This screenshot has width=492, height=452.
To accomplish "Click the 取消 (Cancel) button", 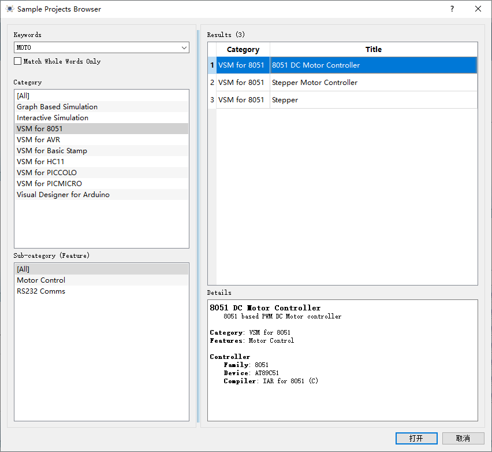I will coord(463,438).
